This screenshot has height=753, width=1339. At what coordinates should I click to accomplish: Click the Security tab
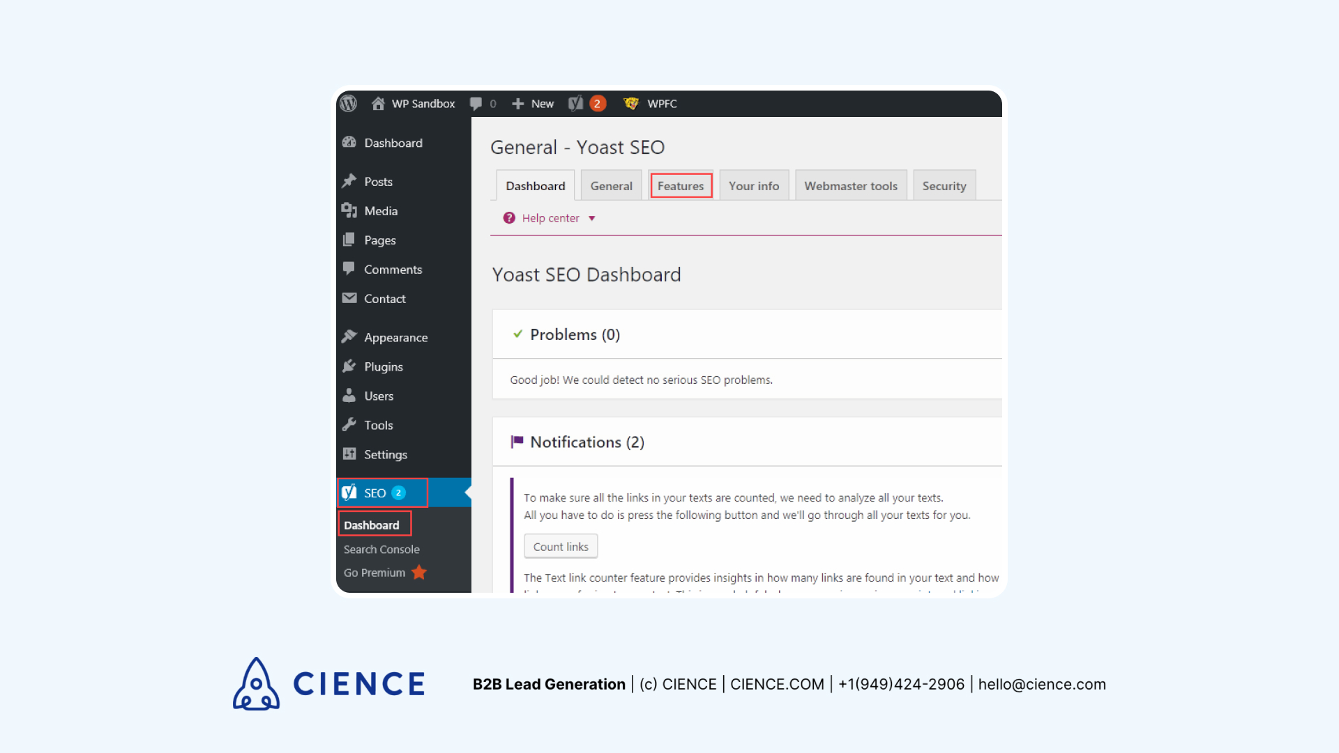click(944, 185)
